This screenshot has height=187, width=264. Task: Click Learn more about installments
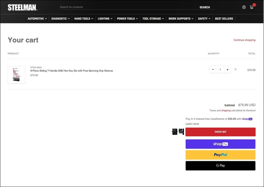[192, 124]
